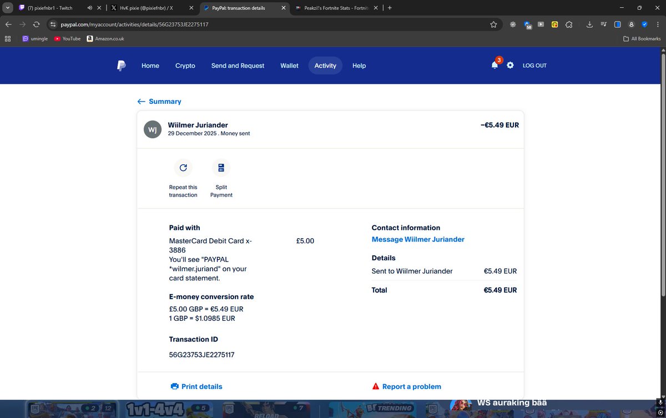Click the Split Payment calculator icon

pos(221,168)
